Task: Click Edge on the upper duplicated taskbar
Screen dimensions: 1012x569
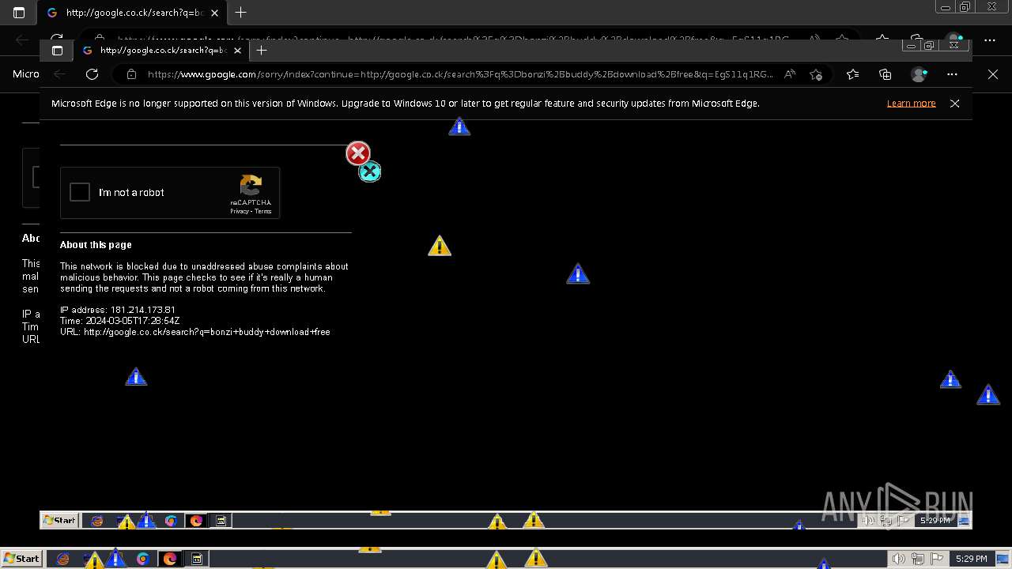Action: click(x=196, y=521)
